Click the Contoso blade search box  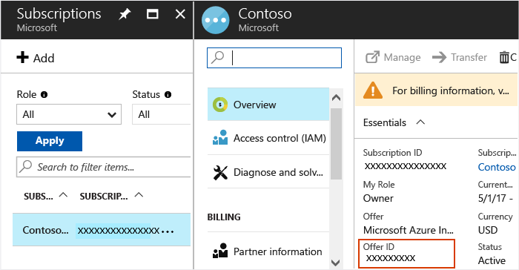click(274, 58)
